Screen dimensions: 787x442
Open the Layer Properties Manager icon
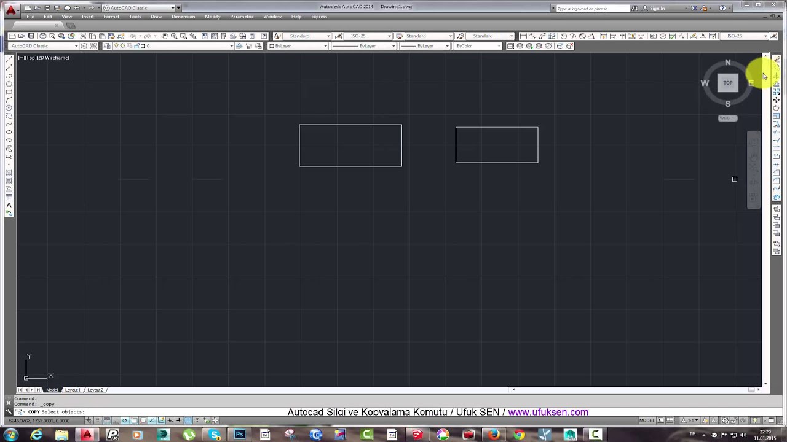tap(107, 46)
